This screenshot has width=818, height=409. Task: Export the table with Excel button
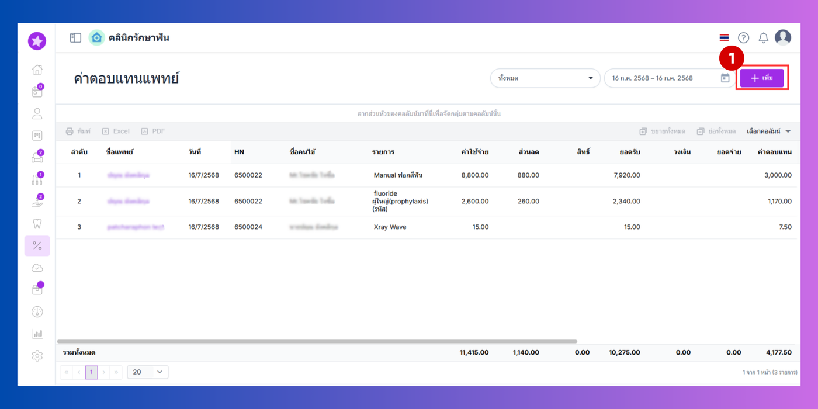click(116, 131)
